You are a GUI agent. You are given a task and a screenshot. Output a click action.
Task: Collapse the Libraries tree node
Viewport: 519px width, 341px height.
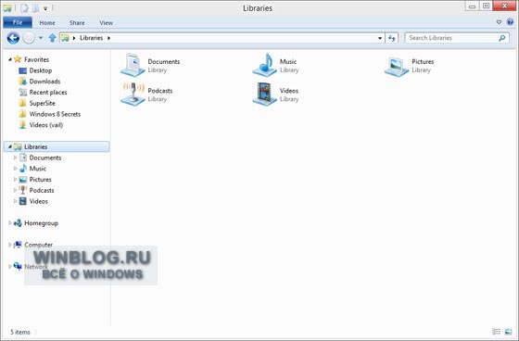10,146
